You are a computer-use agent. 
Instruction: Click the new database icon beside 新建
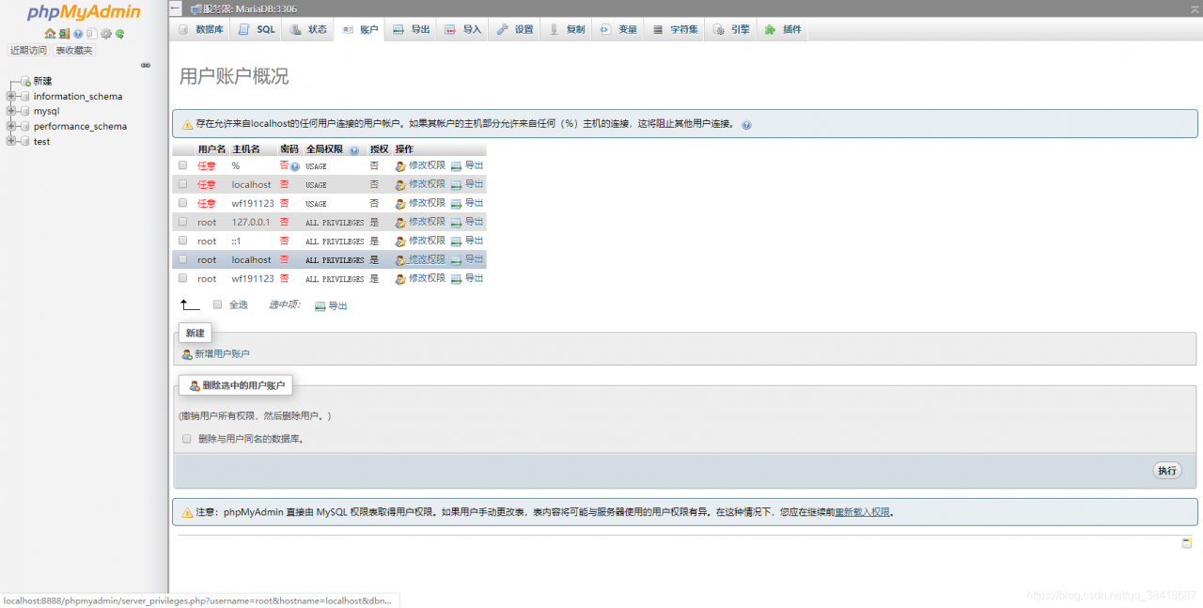25,82
